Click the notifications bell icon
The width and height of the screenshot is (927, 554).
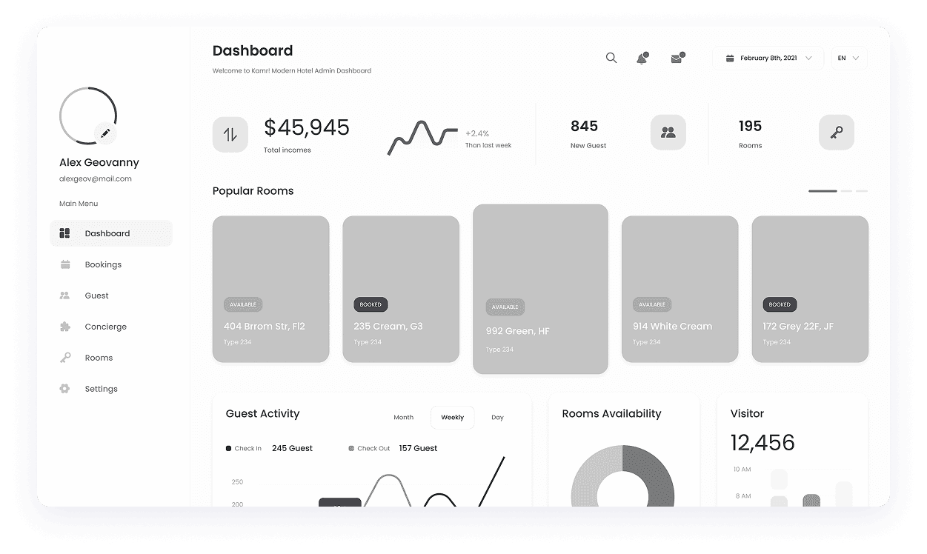tap(641, 58)
